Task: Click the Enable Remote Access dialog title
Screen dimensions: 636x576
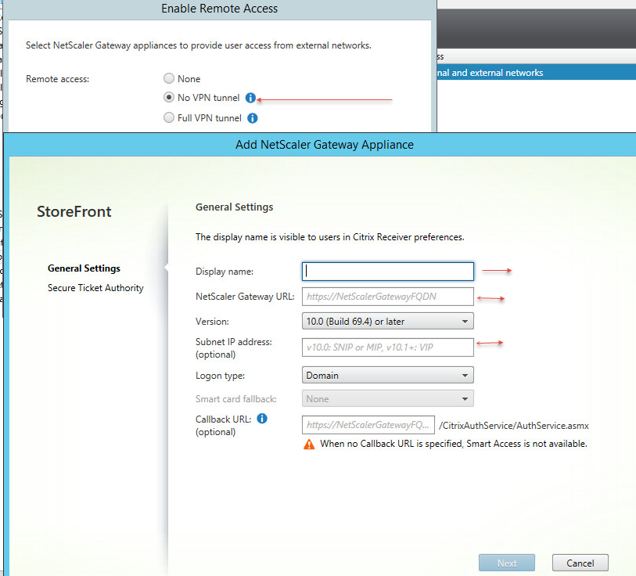Action: (220, 9)
